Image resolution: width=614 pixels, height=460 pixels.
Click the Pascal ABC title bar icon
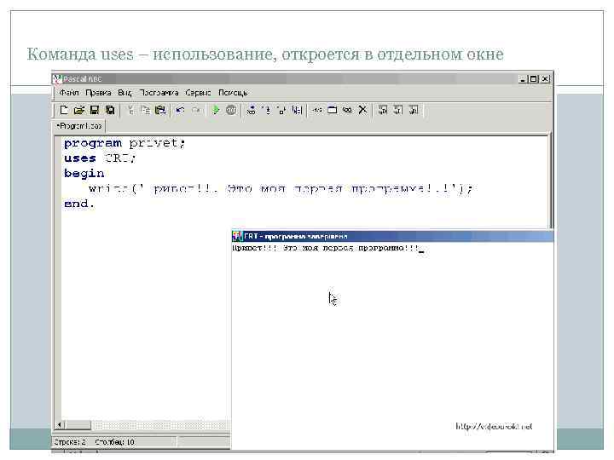point(58,79)
